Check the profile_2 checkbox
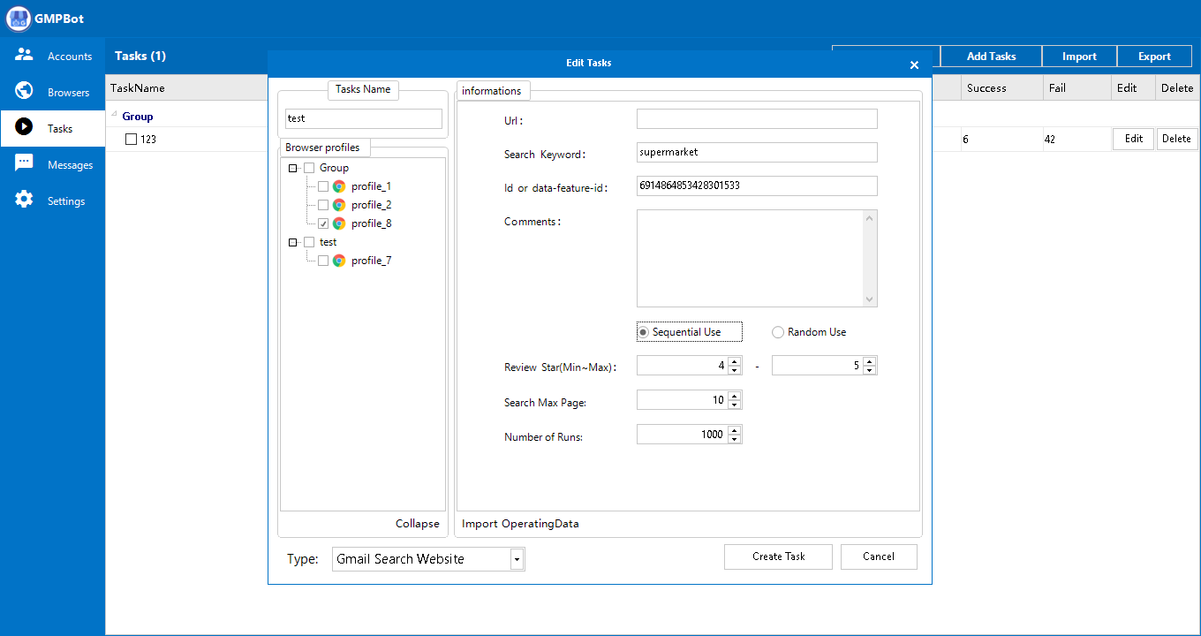The height and width of the screenshot is (636, 1201). [323, 205]
